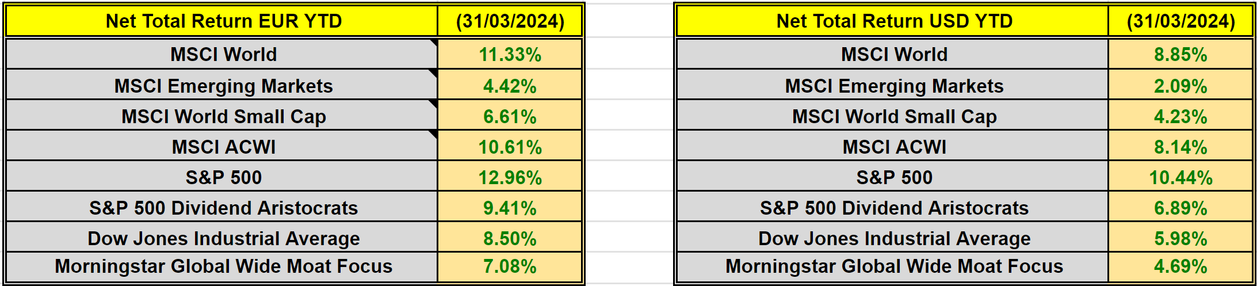This screenshot has height=286, width=1257.
Task: Select Dow Jones Industrial Average in USD table
Action: [894, 239]
